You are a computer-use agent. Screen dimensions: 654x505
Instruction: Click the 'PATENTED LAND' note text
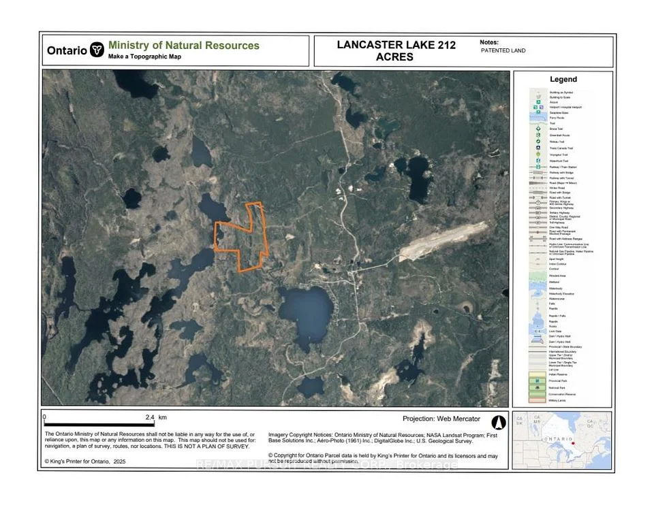pos(503,50)
